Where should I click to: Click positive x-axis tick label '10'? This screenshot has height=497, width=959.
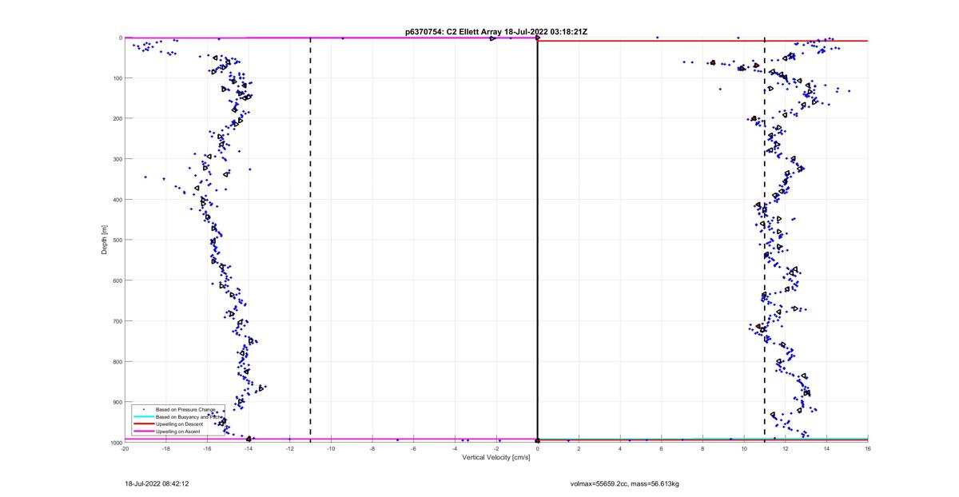(744, 449)
